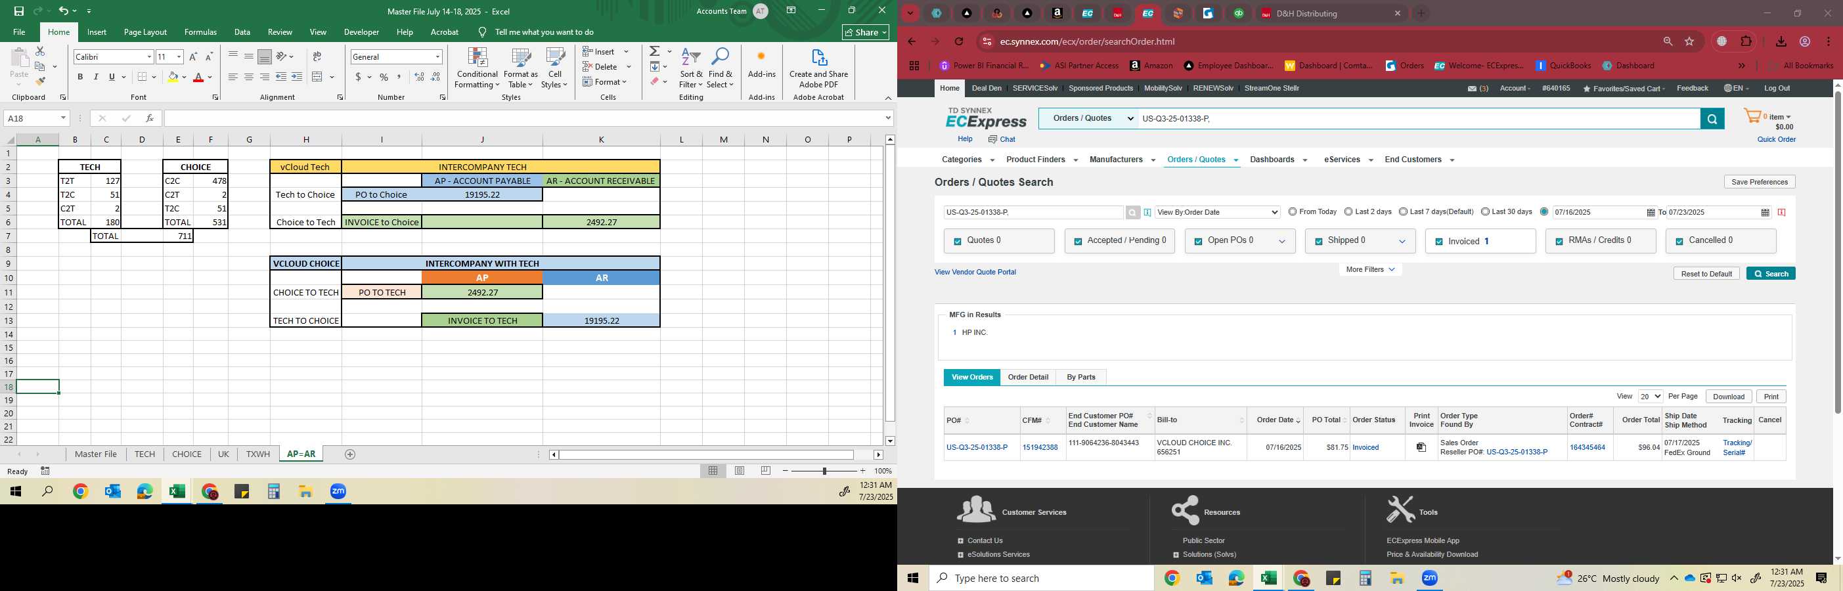Toggle the RMAs / Credits 0 checkbox

[x=1559, y=242]
